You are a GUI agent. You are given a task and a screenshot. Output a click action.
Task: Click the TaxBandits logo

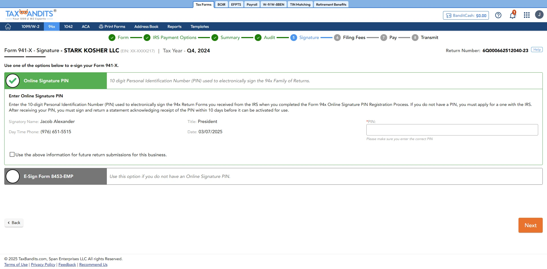[31, 14]
